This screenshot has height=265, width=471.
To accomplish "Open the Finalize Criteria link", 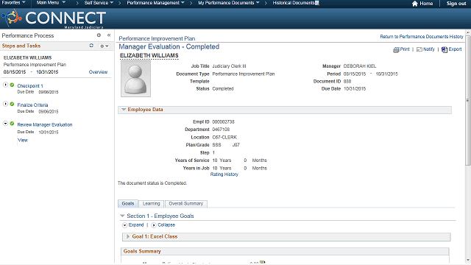I will pos(32,105).
